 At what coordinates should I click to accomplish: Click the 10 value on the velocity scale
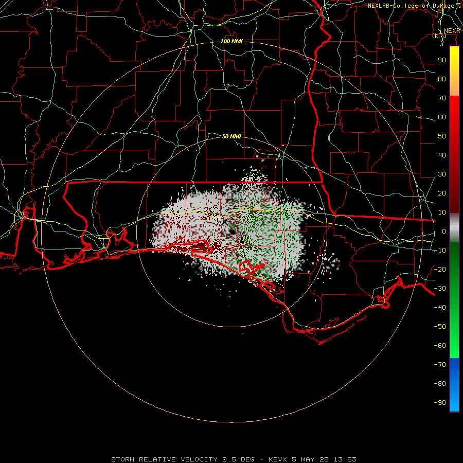[442, 212]
